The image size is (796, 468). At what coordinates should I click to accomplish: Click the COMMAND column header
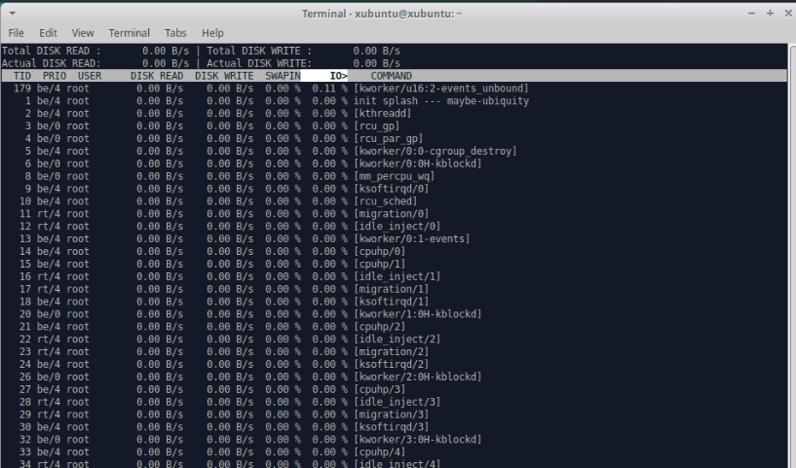click(x=391, y=76)
